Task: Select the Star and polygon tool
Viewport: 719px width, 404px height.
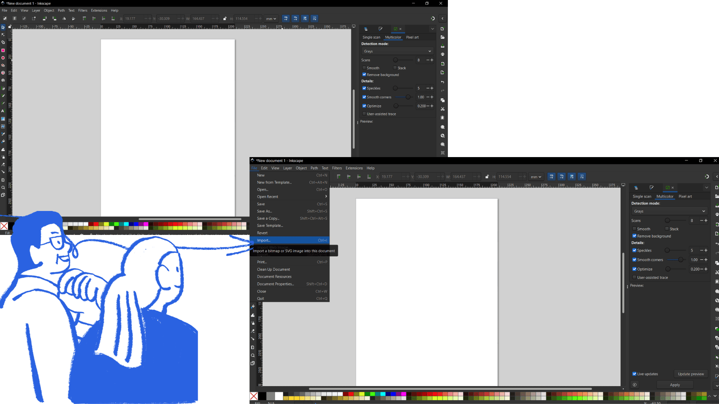Action: pyautogui.click(x=3, y=65)
